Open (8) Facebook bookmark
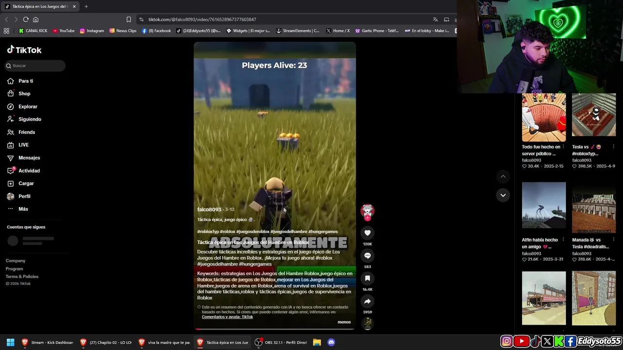This screenshot has height=350, width=623. pyautogui.click(x=156, y=31)
